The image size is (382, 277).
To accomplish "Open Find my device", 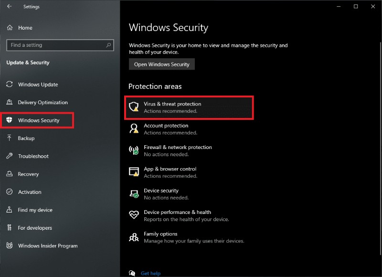I will tap(35, 210).
